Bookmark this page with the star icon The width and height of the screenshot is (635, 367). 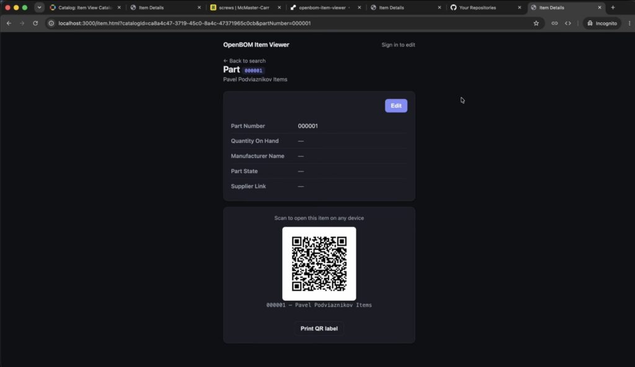tap(536, 24)
